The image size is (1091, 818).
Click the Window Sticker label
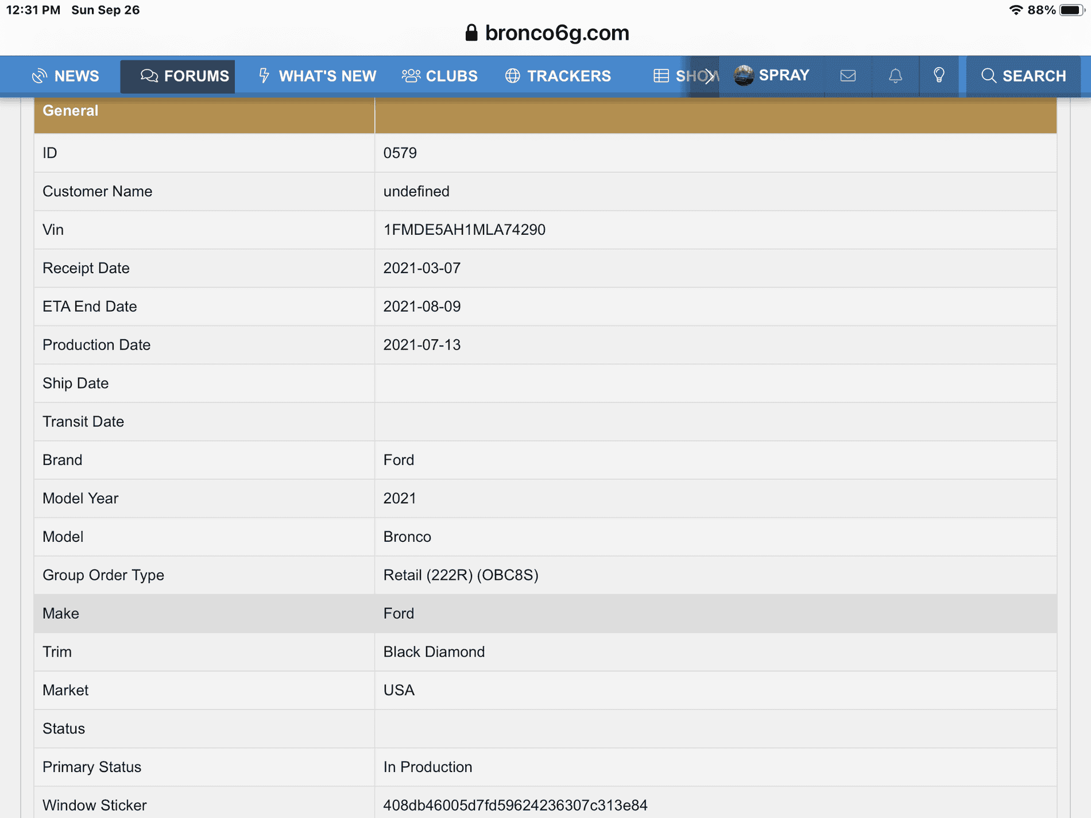point(95,805)
